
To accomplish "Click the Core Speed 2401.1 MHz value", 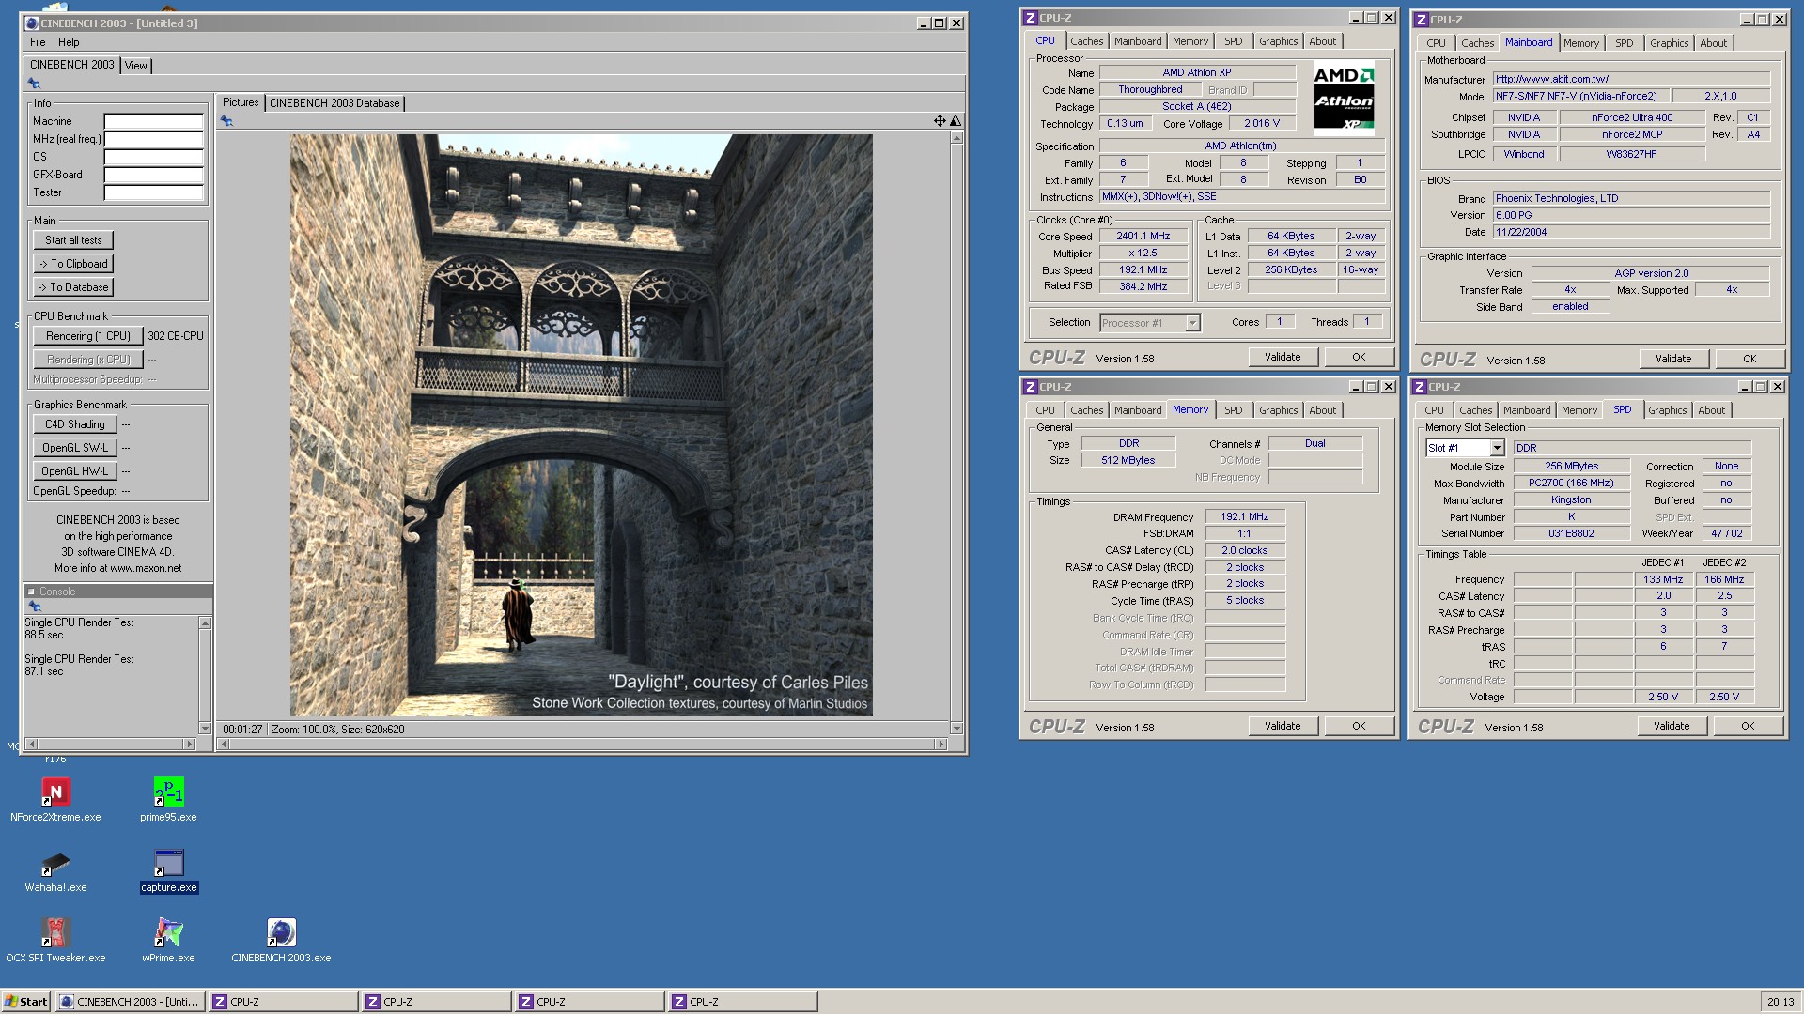I will click(1143, 237).
